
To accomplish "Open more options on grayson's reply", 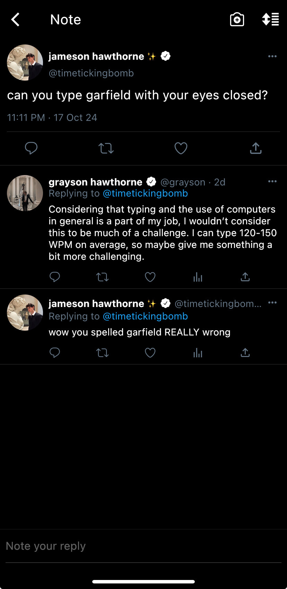I will [272, 181].
